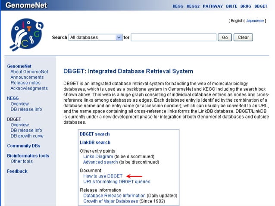The width and height of the screenshot is (275, 206).
Task: Open Acknowledgments in sidebar
Action: coord(29,88)
